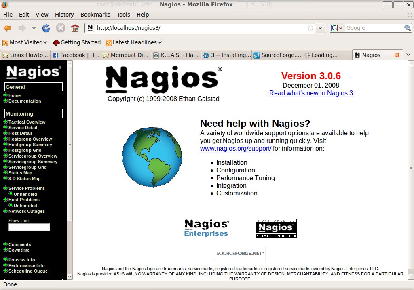Click the Monitored by Nagios badge
This screenshot has height=290, width=414.
point(276,228)
